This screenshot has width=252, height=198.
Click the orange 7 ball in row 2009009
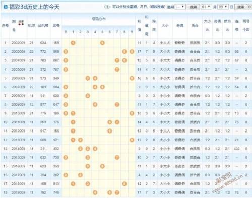coord(117,105)
